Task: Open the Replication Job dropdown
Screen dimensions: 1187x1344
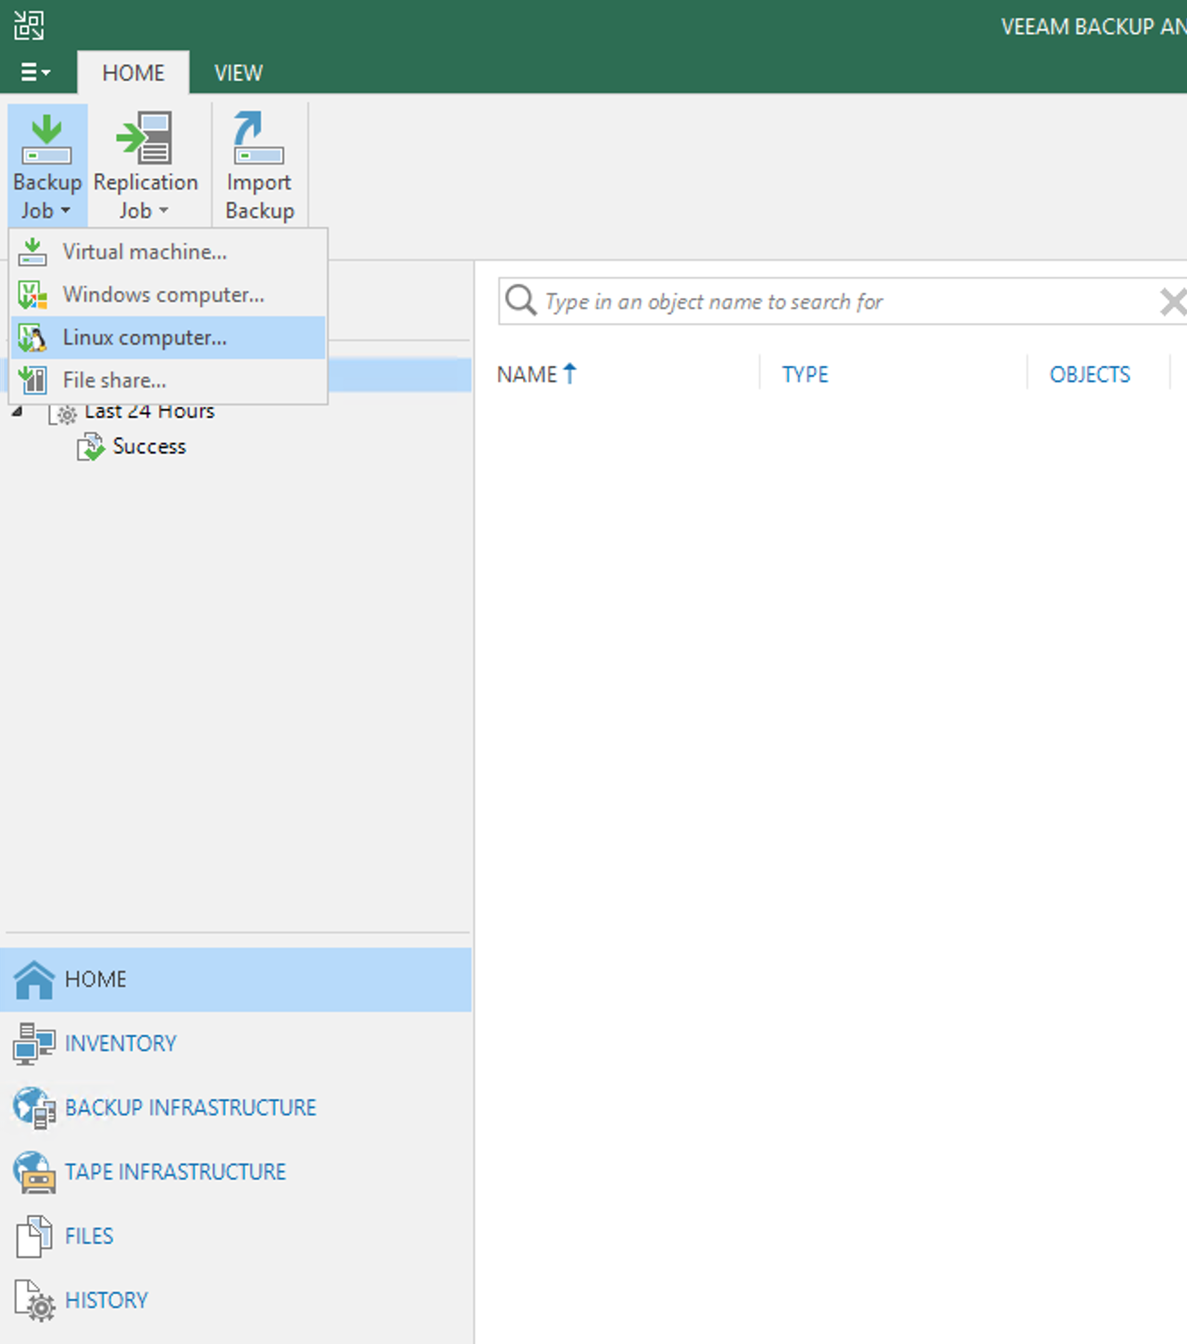Action: pyautogui.click(x=145, y=165)
